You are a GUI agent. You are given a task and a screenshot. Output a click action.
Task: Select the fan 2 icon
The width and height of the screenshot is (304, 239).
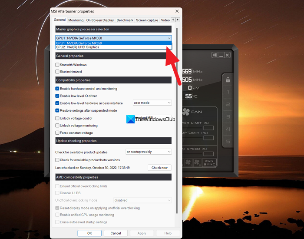pyautogui.click(x=197, y=163)
